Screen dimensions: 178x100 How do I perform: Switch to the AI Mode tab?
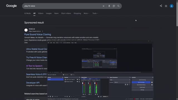(x=28, y=13)
